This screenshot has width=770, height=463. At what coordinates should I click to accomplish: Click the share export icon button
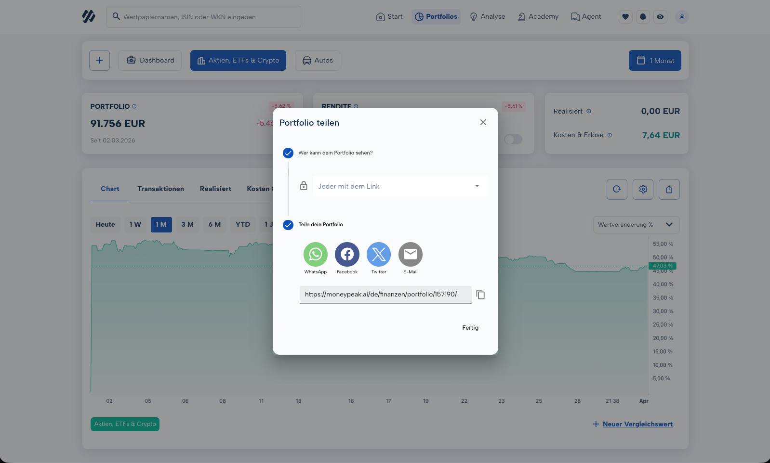pos(669,189)
